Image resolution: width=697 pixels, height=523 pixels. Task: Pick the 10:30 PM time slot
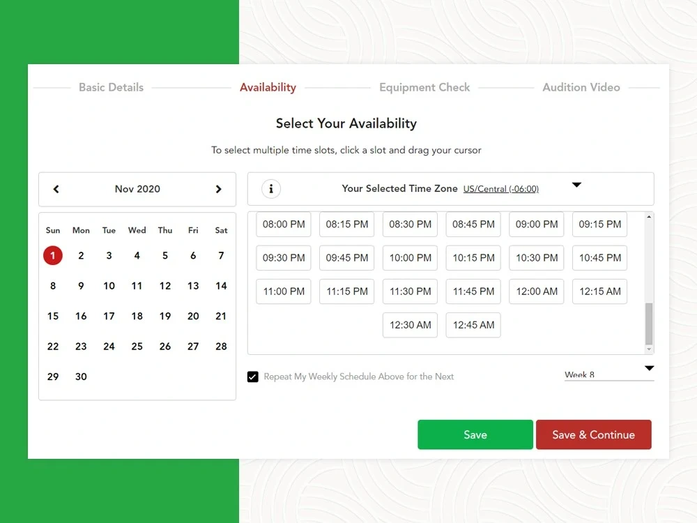536,258
